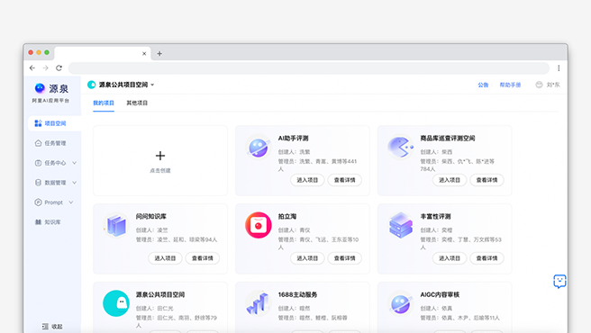Switch to the 其他项目 tab
This screenshot has height=333, width=591.
coord(137,103)
